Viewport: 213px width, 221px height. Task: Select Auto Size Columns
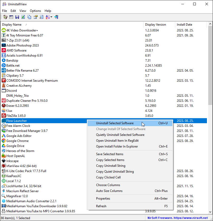[x=130, y=191]
